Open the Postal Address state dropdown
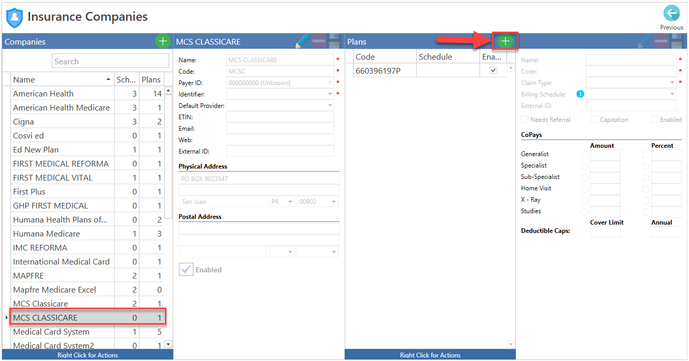The image size is (689, 361). point(290,252)
